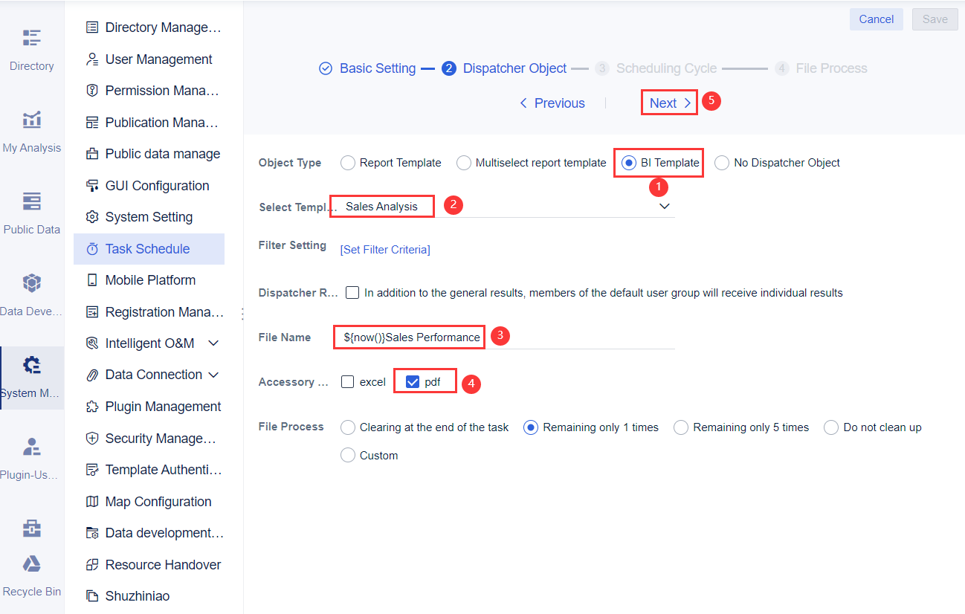Click the Next button
This screenshot has height=614, width=965.
(x=668, y=103)
